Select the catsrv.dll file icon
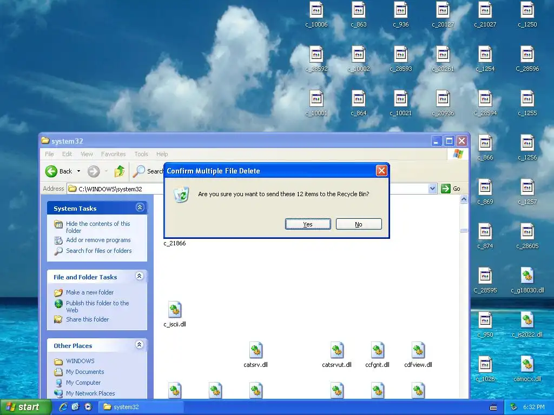 pyautogui.click(x=256, y=350)
